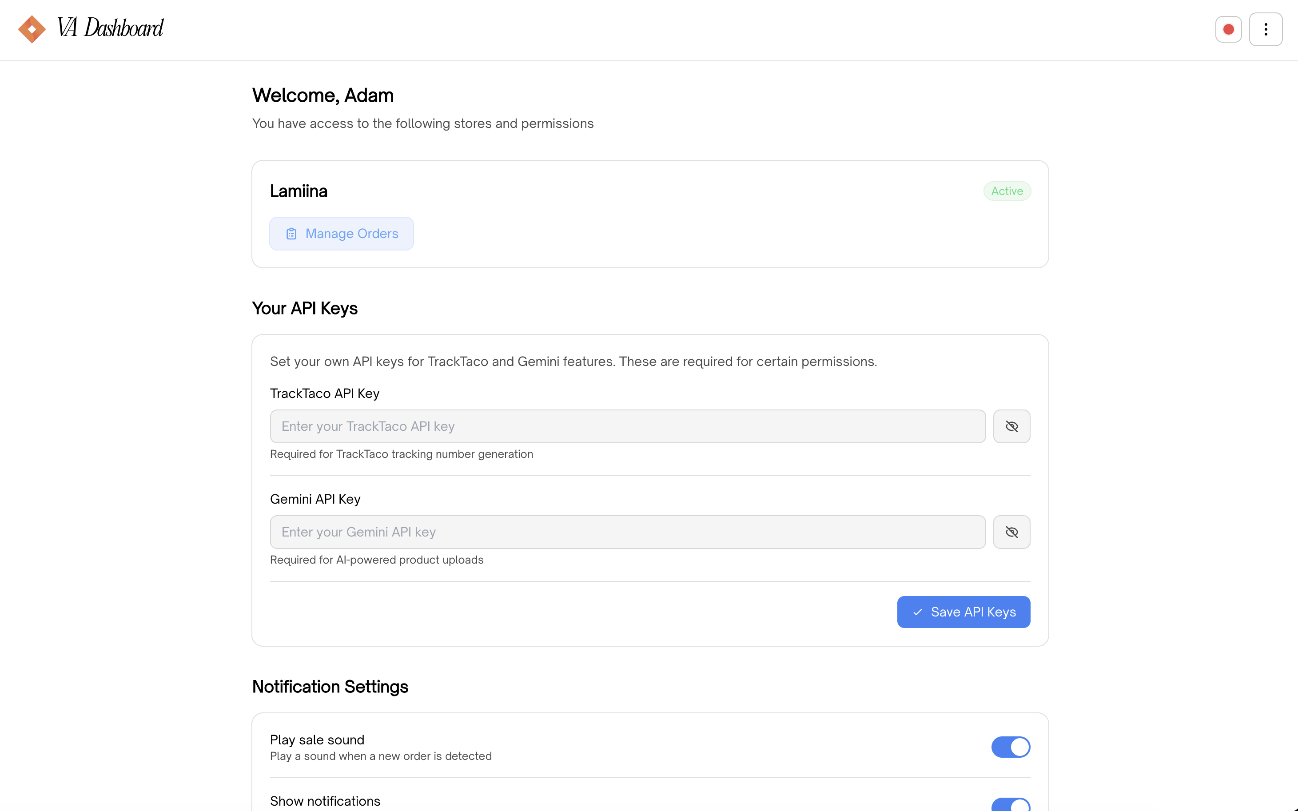Focus the TrackTaco API key input field
The height and width of the screenshot is (811, 1298).
coord(628,426)
